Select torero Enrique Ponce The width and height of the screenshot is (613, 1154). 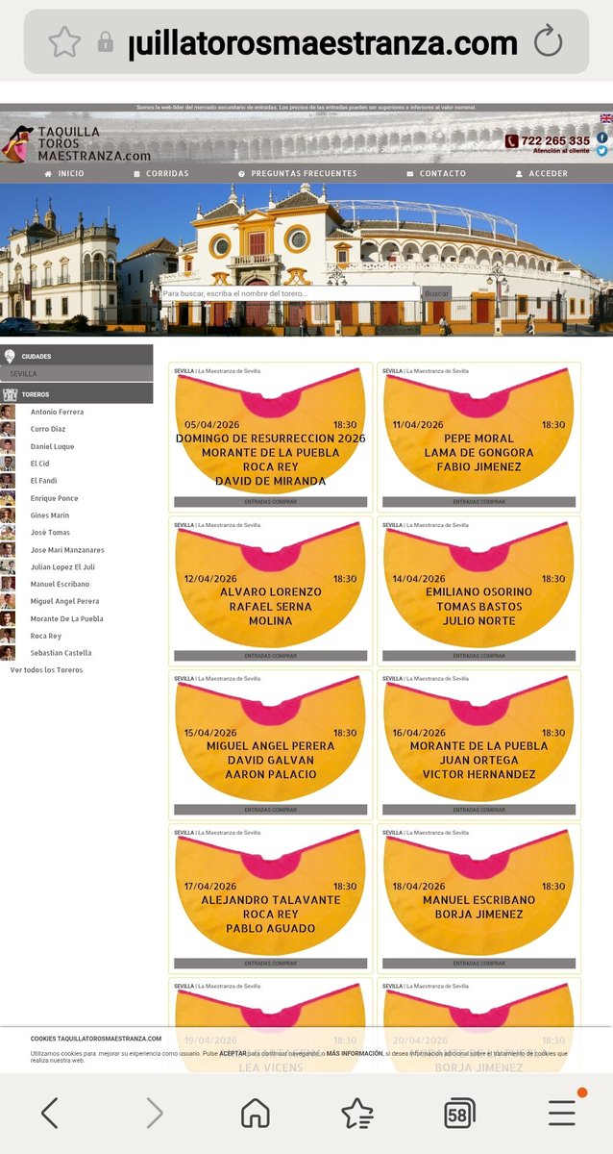(54, 498)
